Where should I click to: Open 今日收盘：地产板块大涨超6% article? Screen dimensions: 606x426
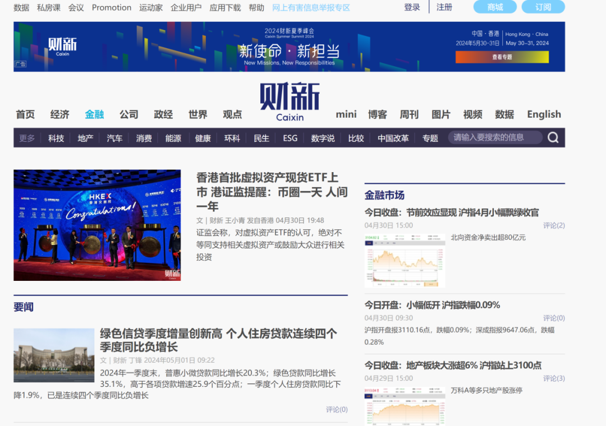[453, 365]
